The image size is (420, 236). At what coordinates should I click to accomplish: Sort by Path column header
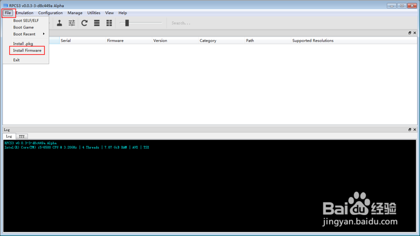(268, 41)
